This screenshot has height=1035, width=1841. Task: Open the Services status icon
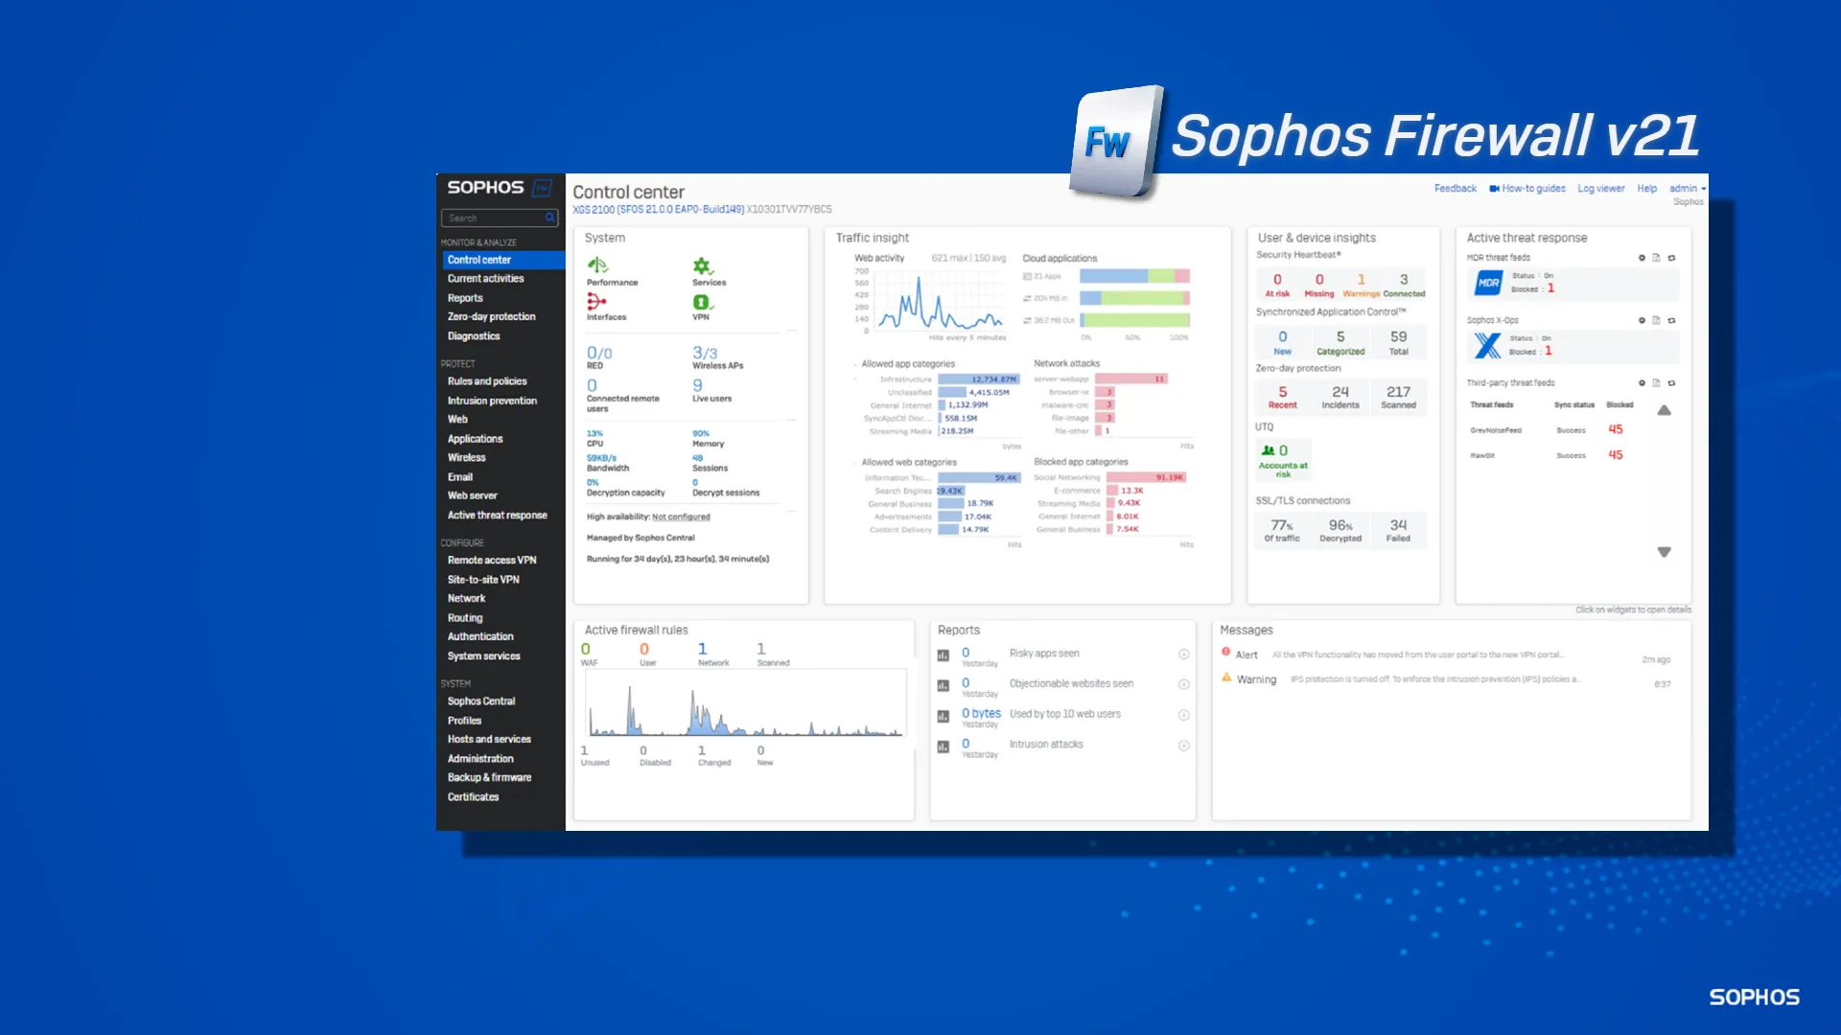(x=701, y=266)
